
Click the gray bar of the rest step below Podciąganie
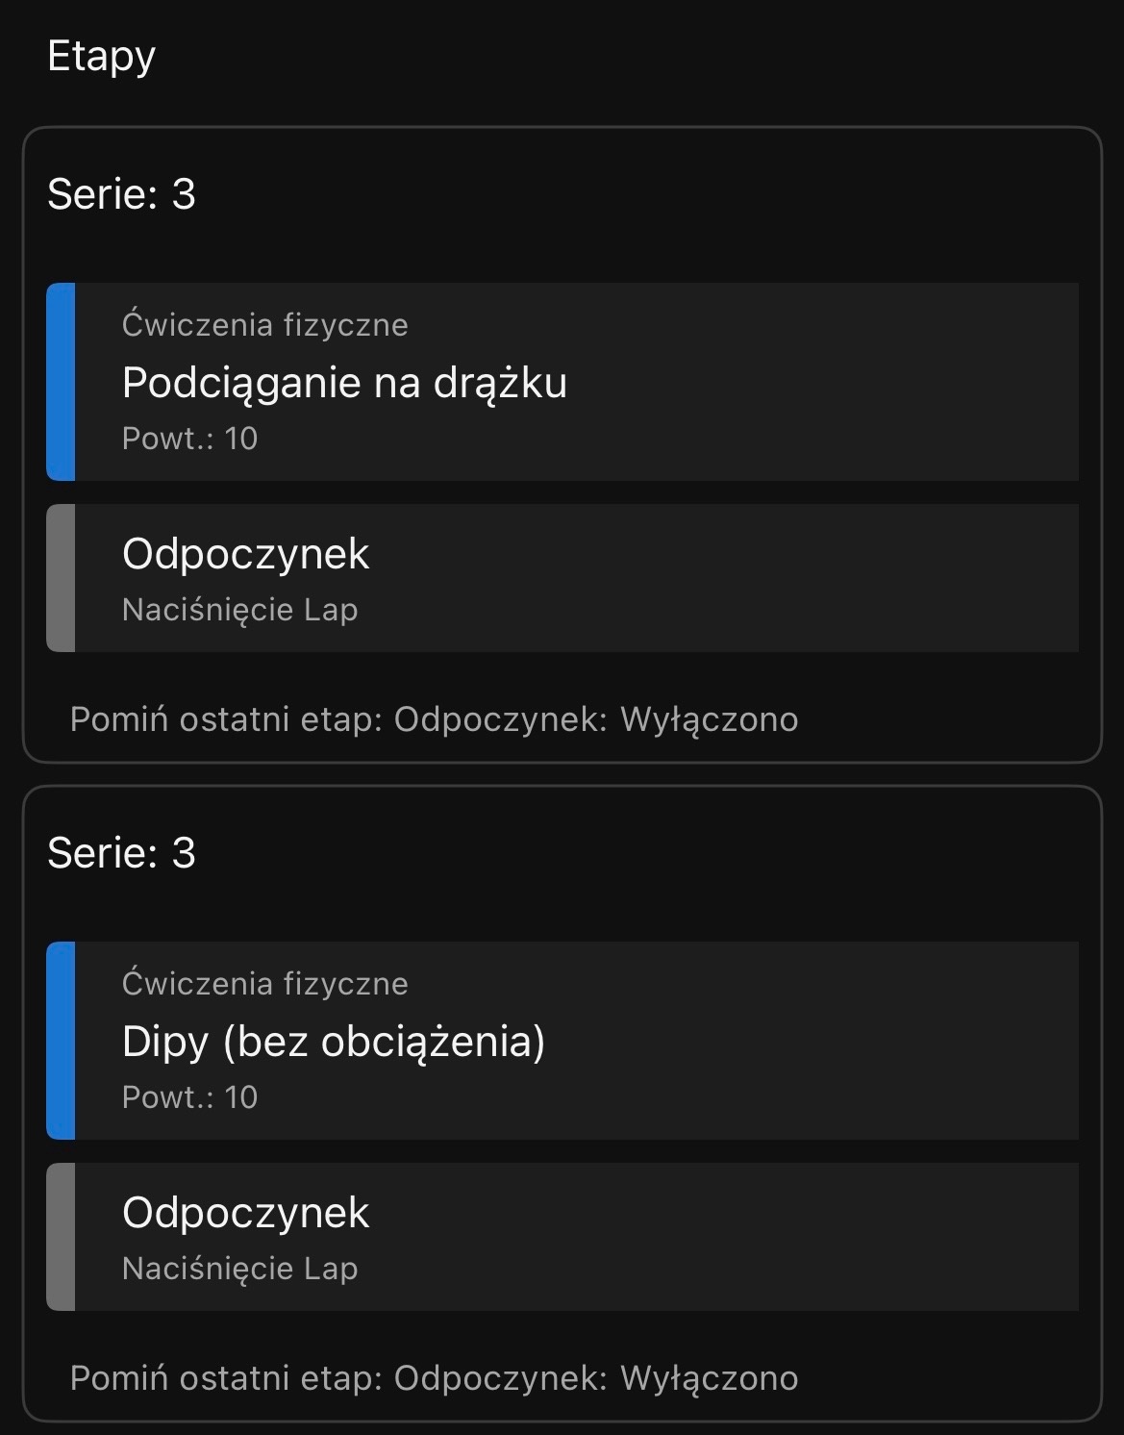[x=61, y=578]
